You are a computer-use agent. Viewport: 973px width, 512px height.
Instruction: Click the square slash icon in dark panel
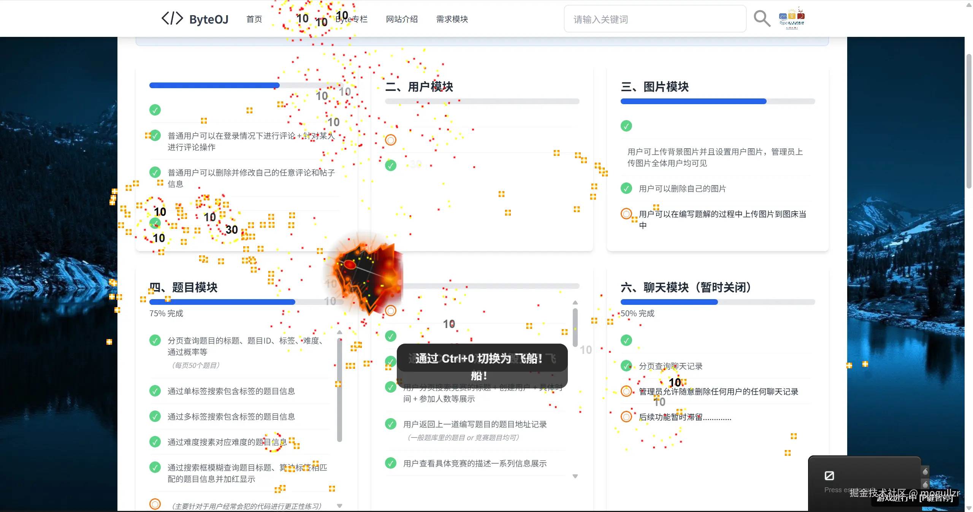(829, 476)
